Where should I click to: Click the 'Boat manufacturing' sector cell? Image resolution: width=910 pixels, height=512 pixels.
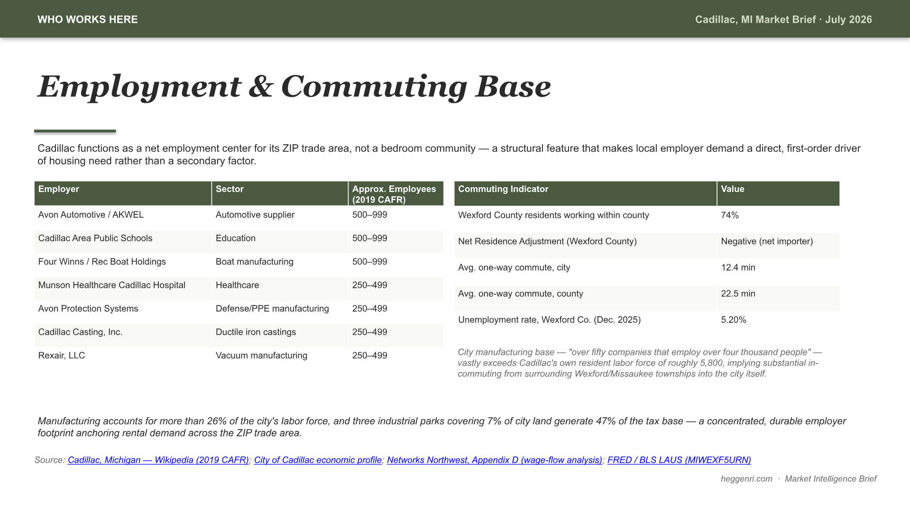[x=280, y=265]
